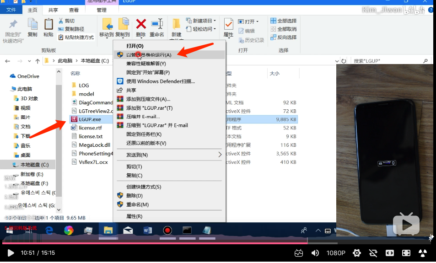Click the File Explorer taskbar icon
Viewport: 436px width, 263px height.
pos(108,230)
